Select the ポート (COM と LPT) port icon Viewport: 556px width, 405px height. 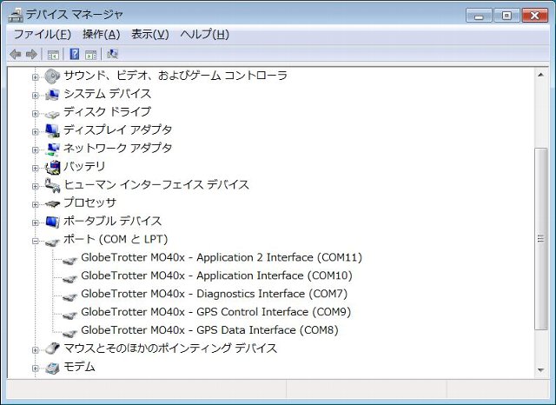52,242
